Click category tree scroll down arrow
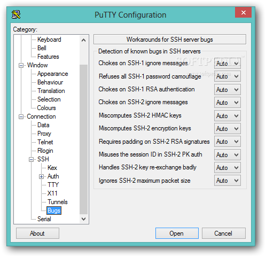The width and height of the screenshot is (266, 257). (83, 219)
